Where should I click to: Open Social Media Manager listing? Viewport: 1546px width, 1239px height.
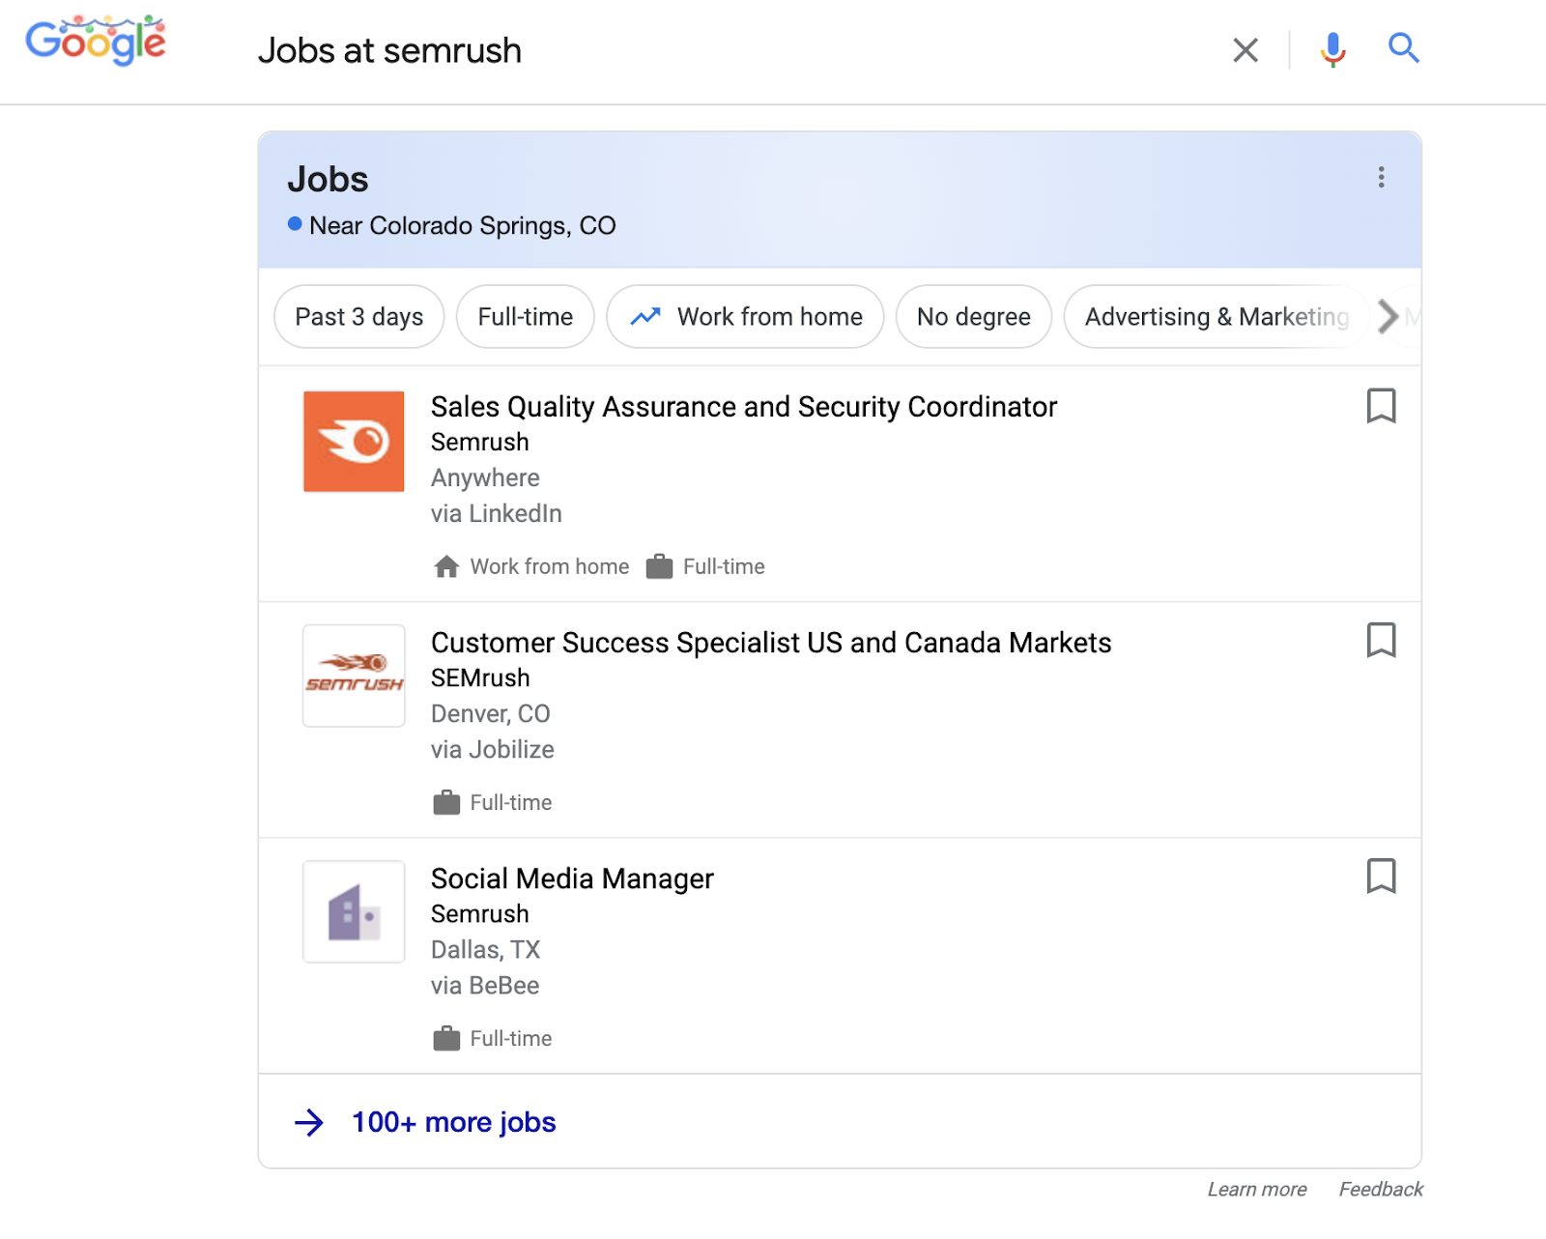[572, 879]
